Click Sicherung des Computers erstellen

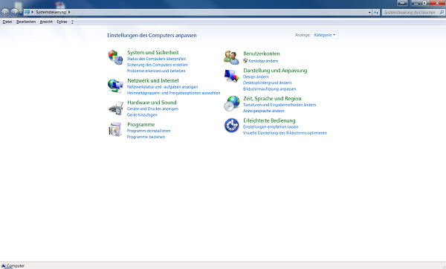(158, 65)
